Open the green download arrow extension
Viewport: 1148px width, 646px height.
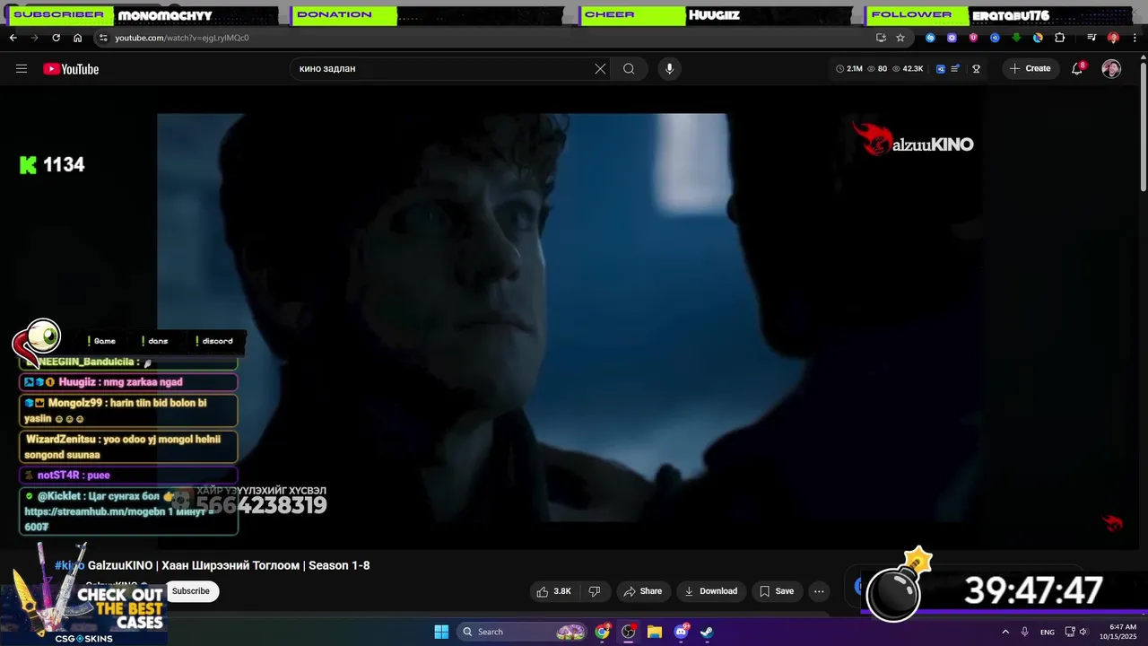pyautogui.click(x=1016, y=38)
